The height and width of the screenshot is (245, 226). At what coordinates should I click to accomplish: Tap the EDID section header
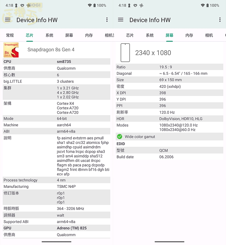pos(121,144)
